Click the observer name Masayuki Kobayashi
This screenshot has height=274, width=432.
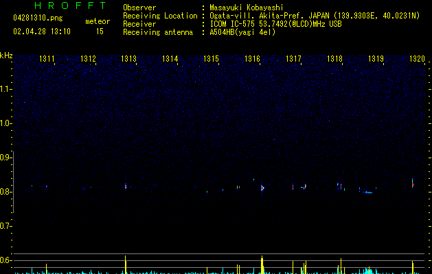[x=247, y=8]
